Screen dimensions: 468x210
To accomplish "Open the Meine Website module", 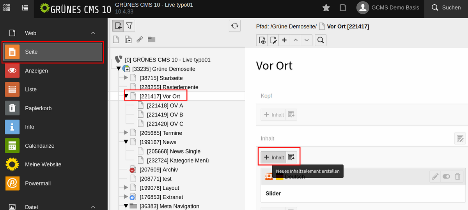I will (x=53, y=164).
